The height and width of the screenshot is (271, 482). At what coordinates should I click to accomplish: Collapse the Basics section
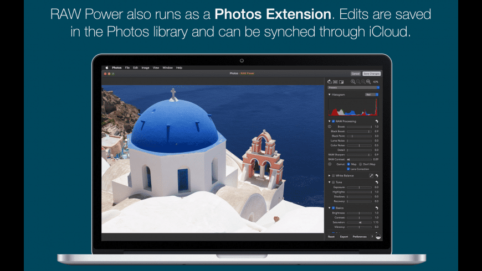point(329,208)
